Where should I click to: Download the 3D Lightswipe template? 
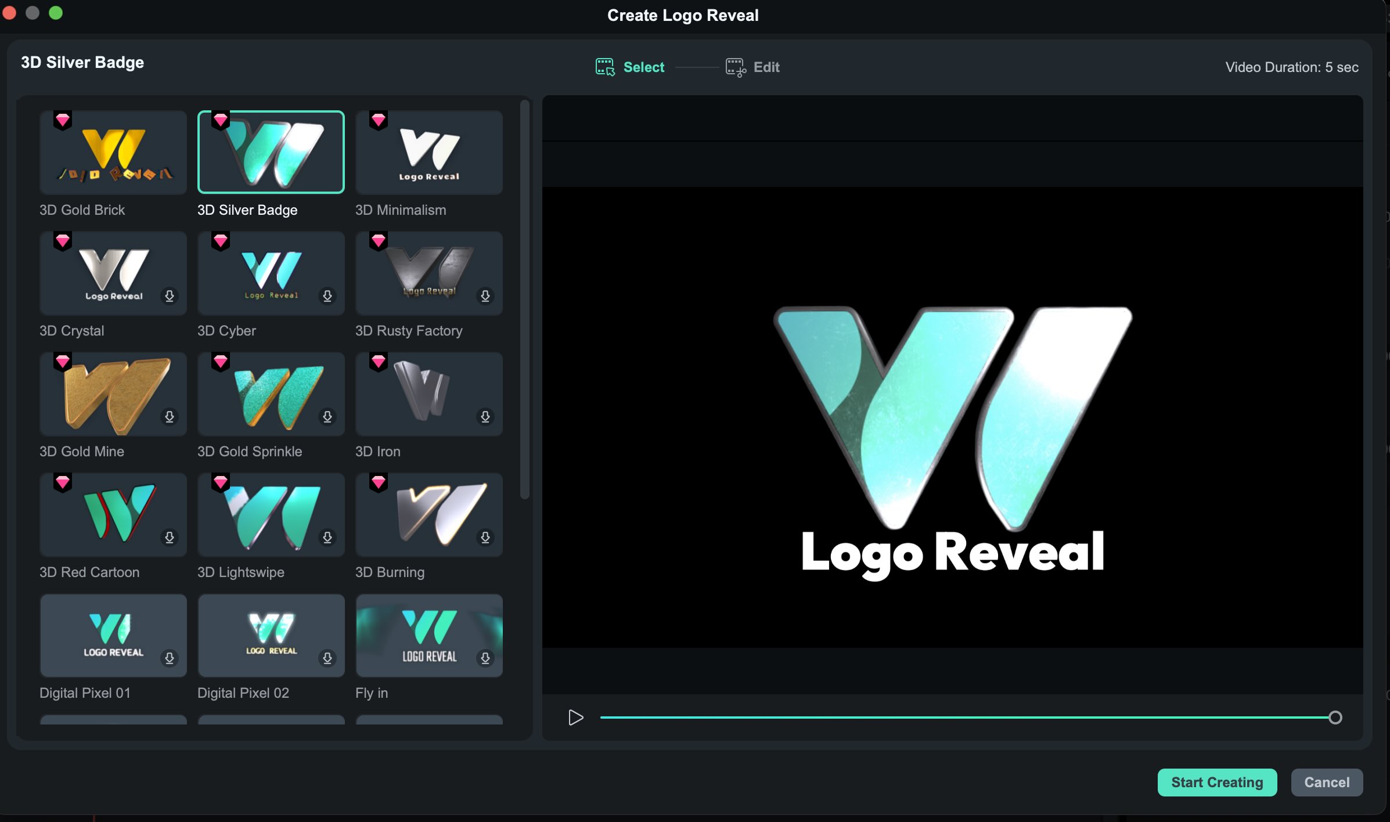[327, 538]
